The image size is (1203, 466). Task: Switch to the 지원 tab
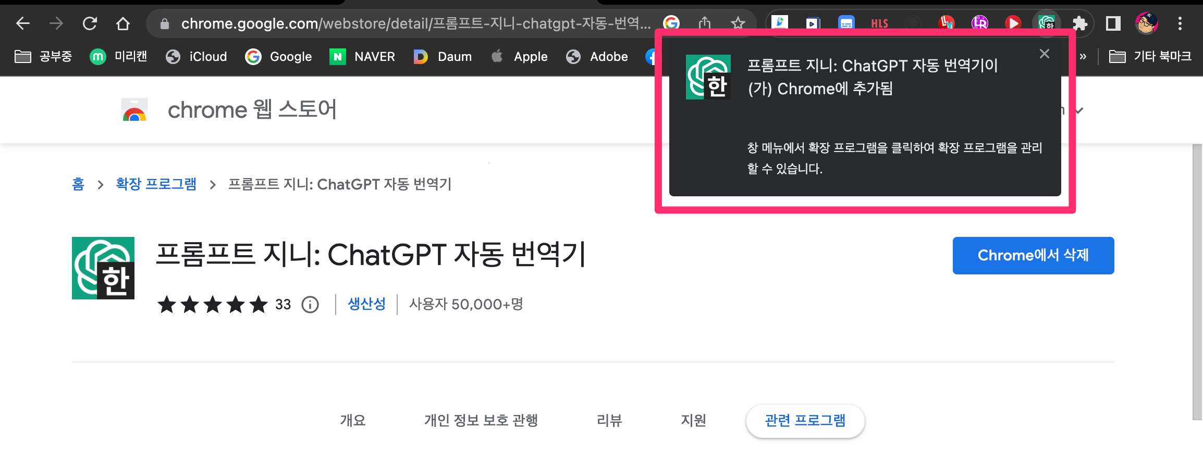pyautogui.click(x=693, y=420)
